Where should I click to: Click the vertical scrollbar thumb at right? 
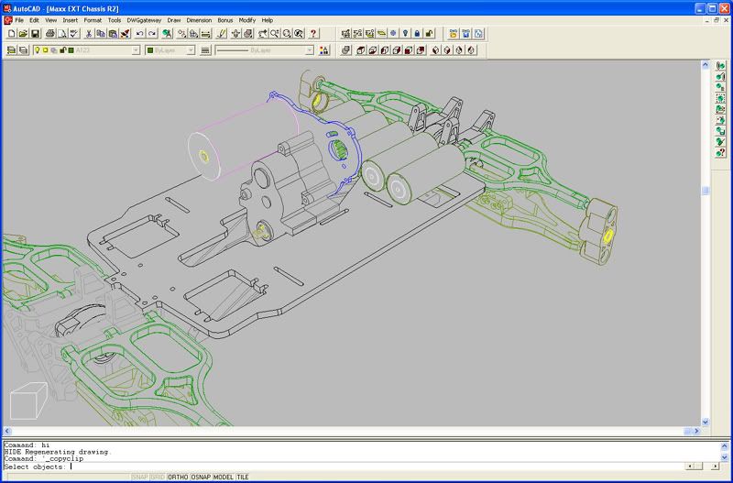pos(706,191)
